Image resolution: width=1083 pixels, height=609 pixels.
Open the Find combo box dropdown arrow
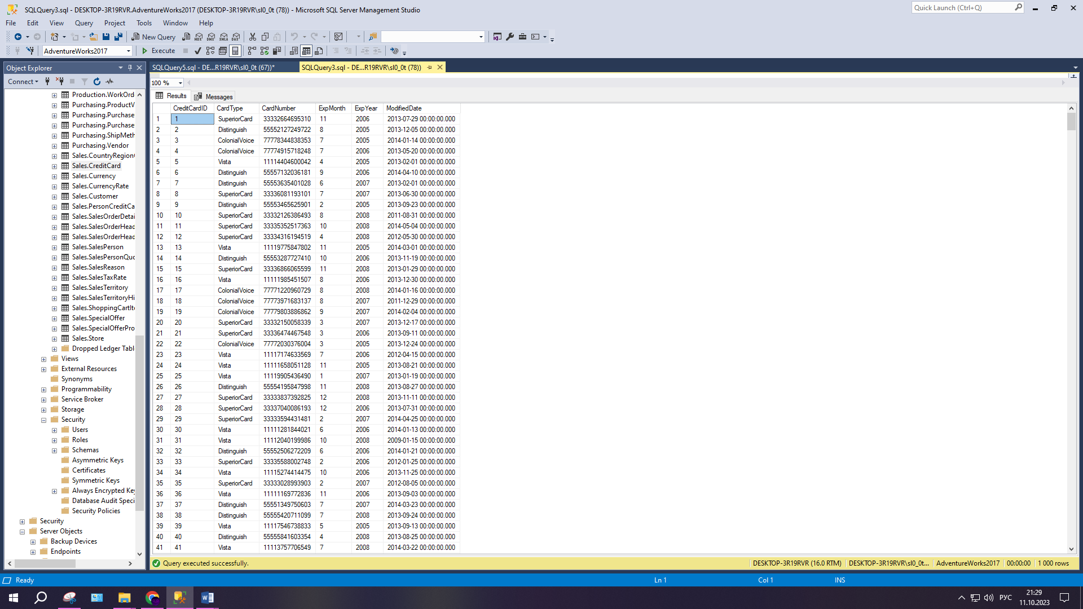(481, 37)
